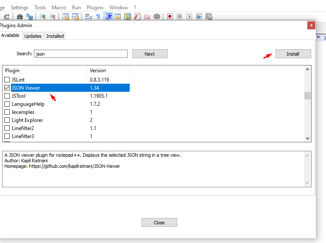Select the LanguageHelp plugin name
The height and width of the screenshot is (243, 326).
coord(28,104)
